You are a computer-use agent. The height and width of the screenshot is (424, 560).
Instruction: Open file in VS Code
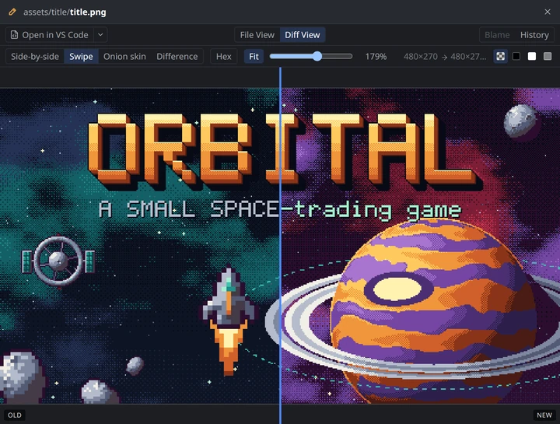point(50,35)
